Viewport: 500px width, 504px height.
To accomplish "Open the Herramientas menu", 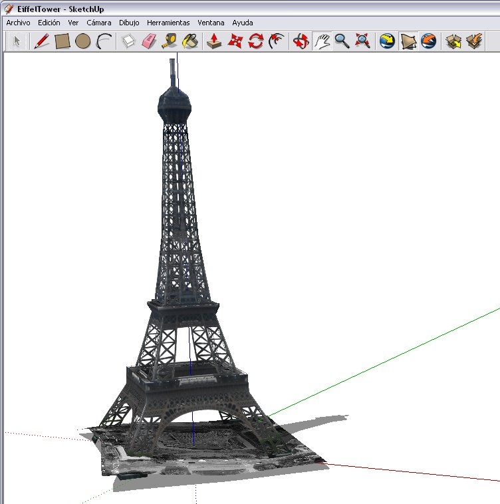I will (x=168, y=23).
